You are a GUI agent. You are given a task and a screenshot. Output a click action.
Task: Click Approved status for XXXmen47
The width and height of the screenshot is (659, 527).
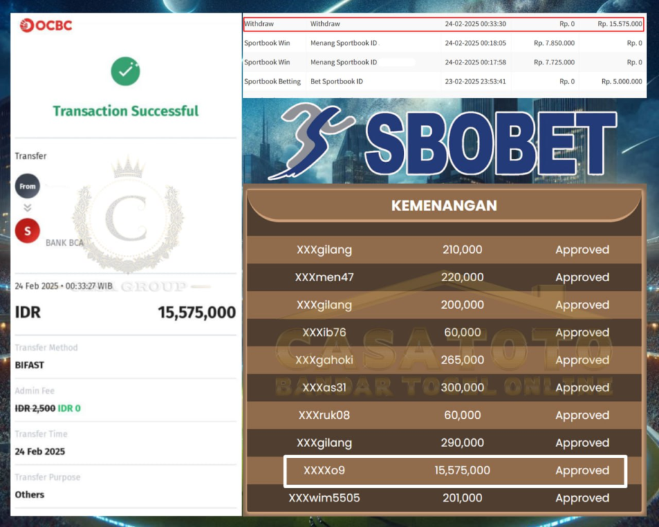[582, 277]
